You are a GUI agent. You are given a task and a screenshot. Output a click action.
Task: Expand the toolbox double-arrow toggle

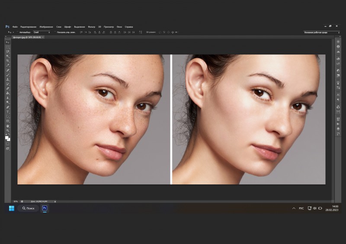pos(6,37)
